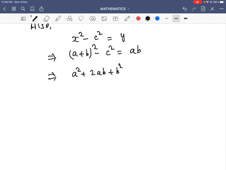Open the more options ellipsis menu

click(x=221, y=9)
